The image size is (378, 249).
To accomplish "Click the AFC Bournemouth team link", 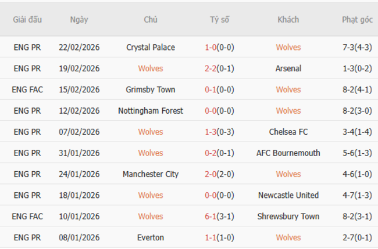I will click(x=288, y=153).
